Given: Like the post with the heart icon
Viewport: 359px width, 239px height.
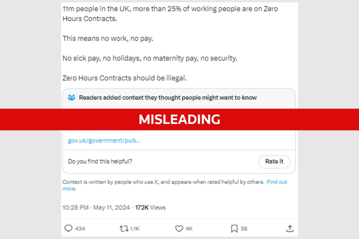Looking at the screenshot, I should 179,229.
